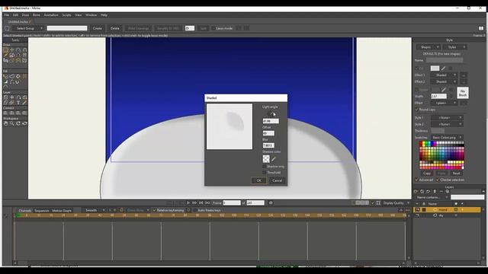
Task: Open the Shapes dropdown in Style panel
Action: (429, 47)
